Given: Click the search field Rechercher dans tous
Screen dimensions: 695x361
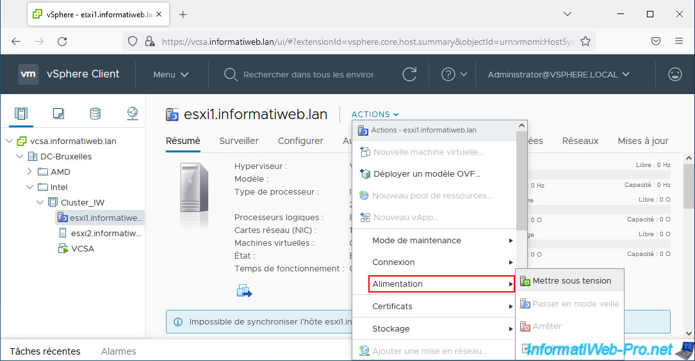Looking at the screenshot, I should pos(308,74).
